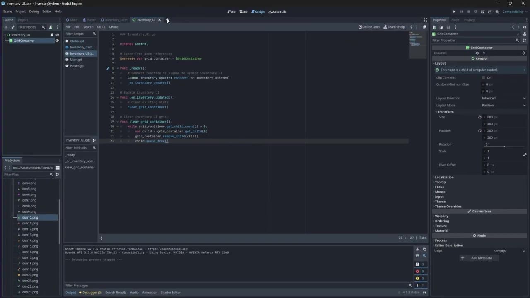This screenshot has height=298, width=530.
Task: Click the script float window icon
Action: (x=424, y=27)
